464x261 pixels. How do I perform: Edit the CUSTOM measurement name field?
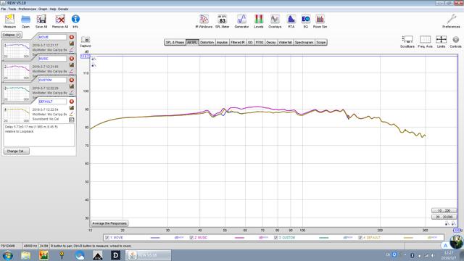(52, 80)
